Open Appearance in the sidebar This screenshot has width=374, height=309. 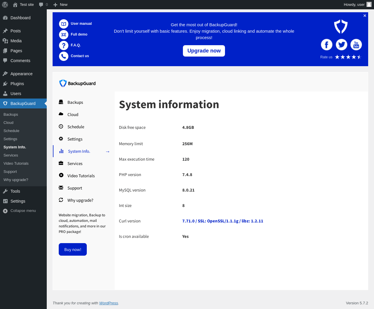(23, 74)
